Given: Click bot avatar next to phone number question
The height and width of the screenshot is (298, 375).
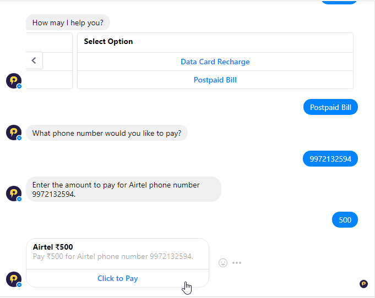Looking at the screenshot, I should point(14,133).
